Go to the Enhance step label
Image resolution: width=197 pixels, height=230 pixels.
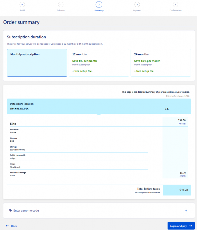61,11
